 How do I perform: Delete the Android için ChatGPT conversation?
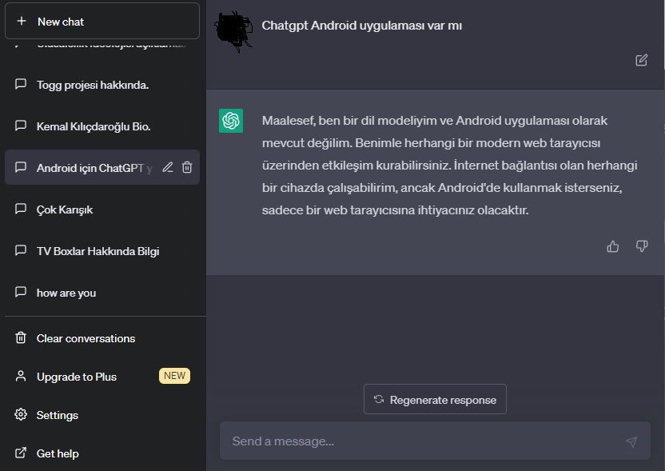(x=187, y=167)
